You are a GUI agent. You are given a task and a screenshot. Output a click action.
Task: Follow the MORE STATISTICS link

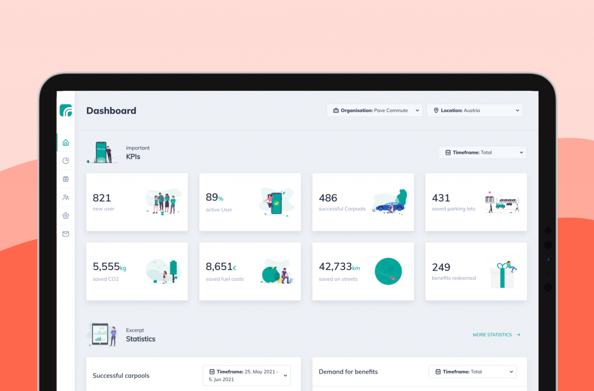pos(492,335)
